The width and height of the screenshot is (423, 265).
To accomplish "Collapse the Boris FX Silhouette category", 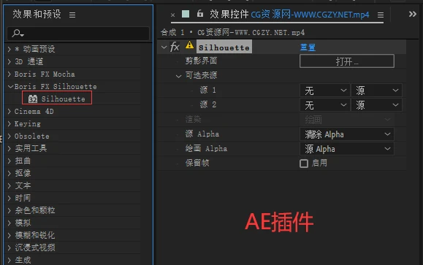I will pos(10,87).
